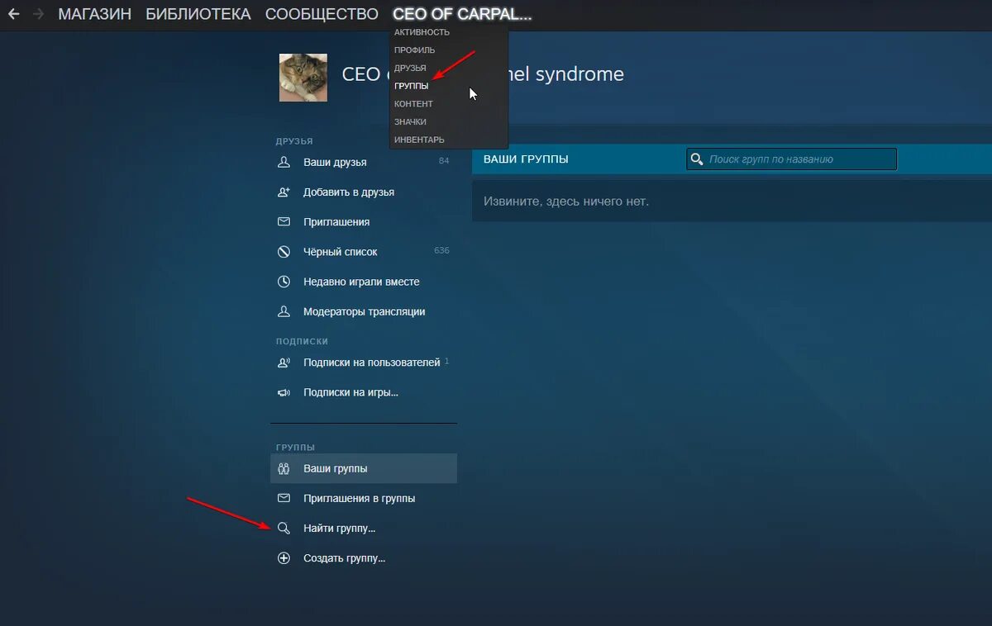Screen dimensions: 992x626
Task: Click Найти группу... link
Action: click(339, 528)
